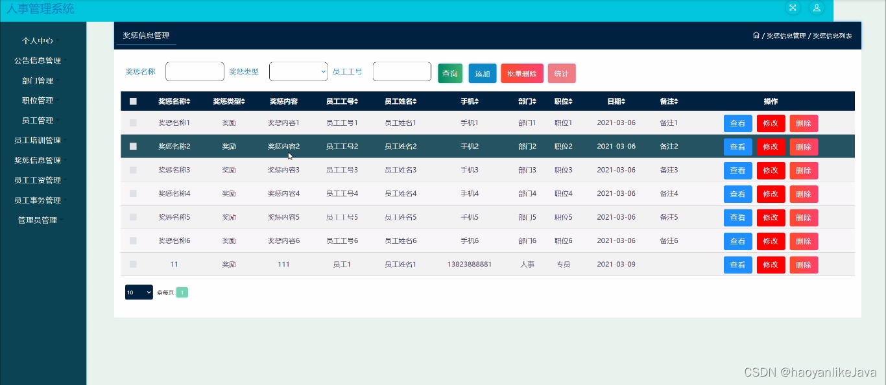Click 奖惩信息管理 in the breadcrumb
This screenshot has height=385, width=886.
click(x=786, y=36)
